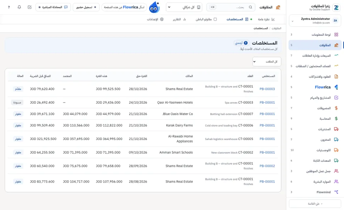This screenshot has width=344, height=210.
Task: Collapse the sidebar with طيّ القائمة
Action: coord(315,204)
